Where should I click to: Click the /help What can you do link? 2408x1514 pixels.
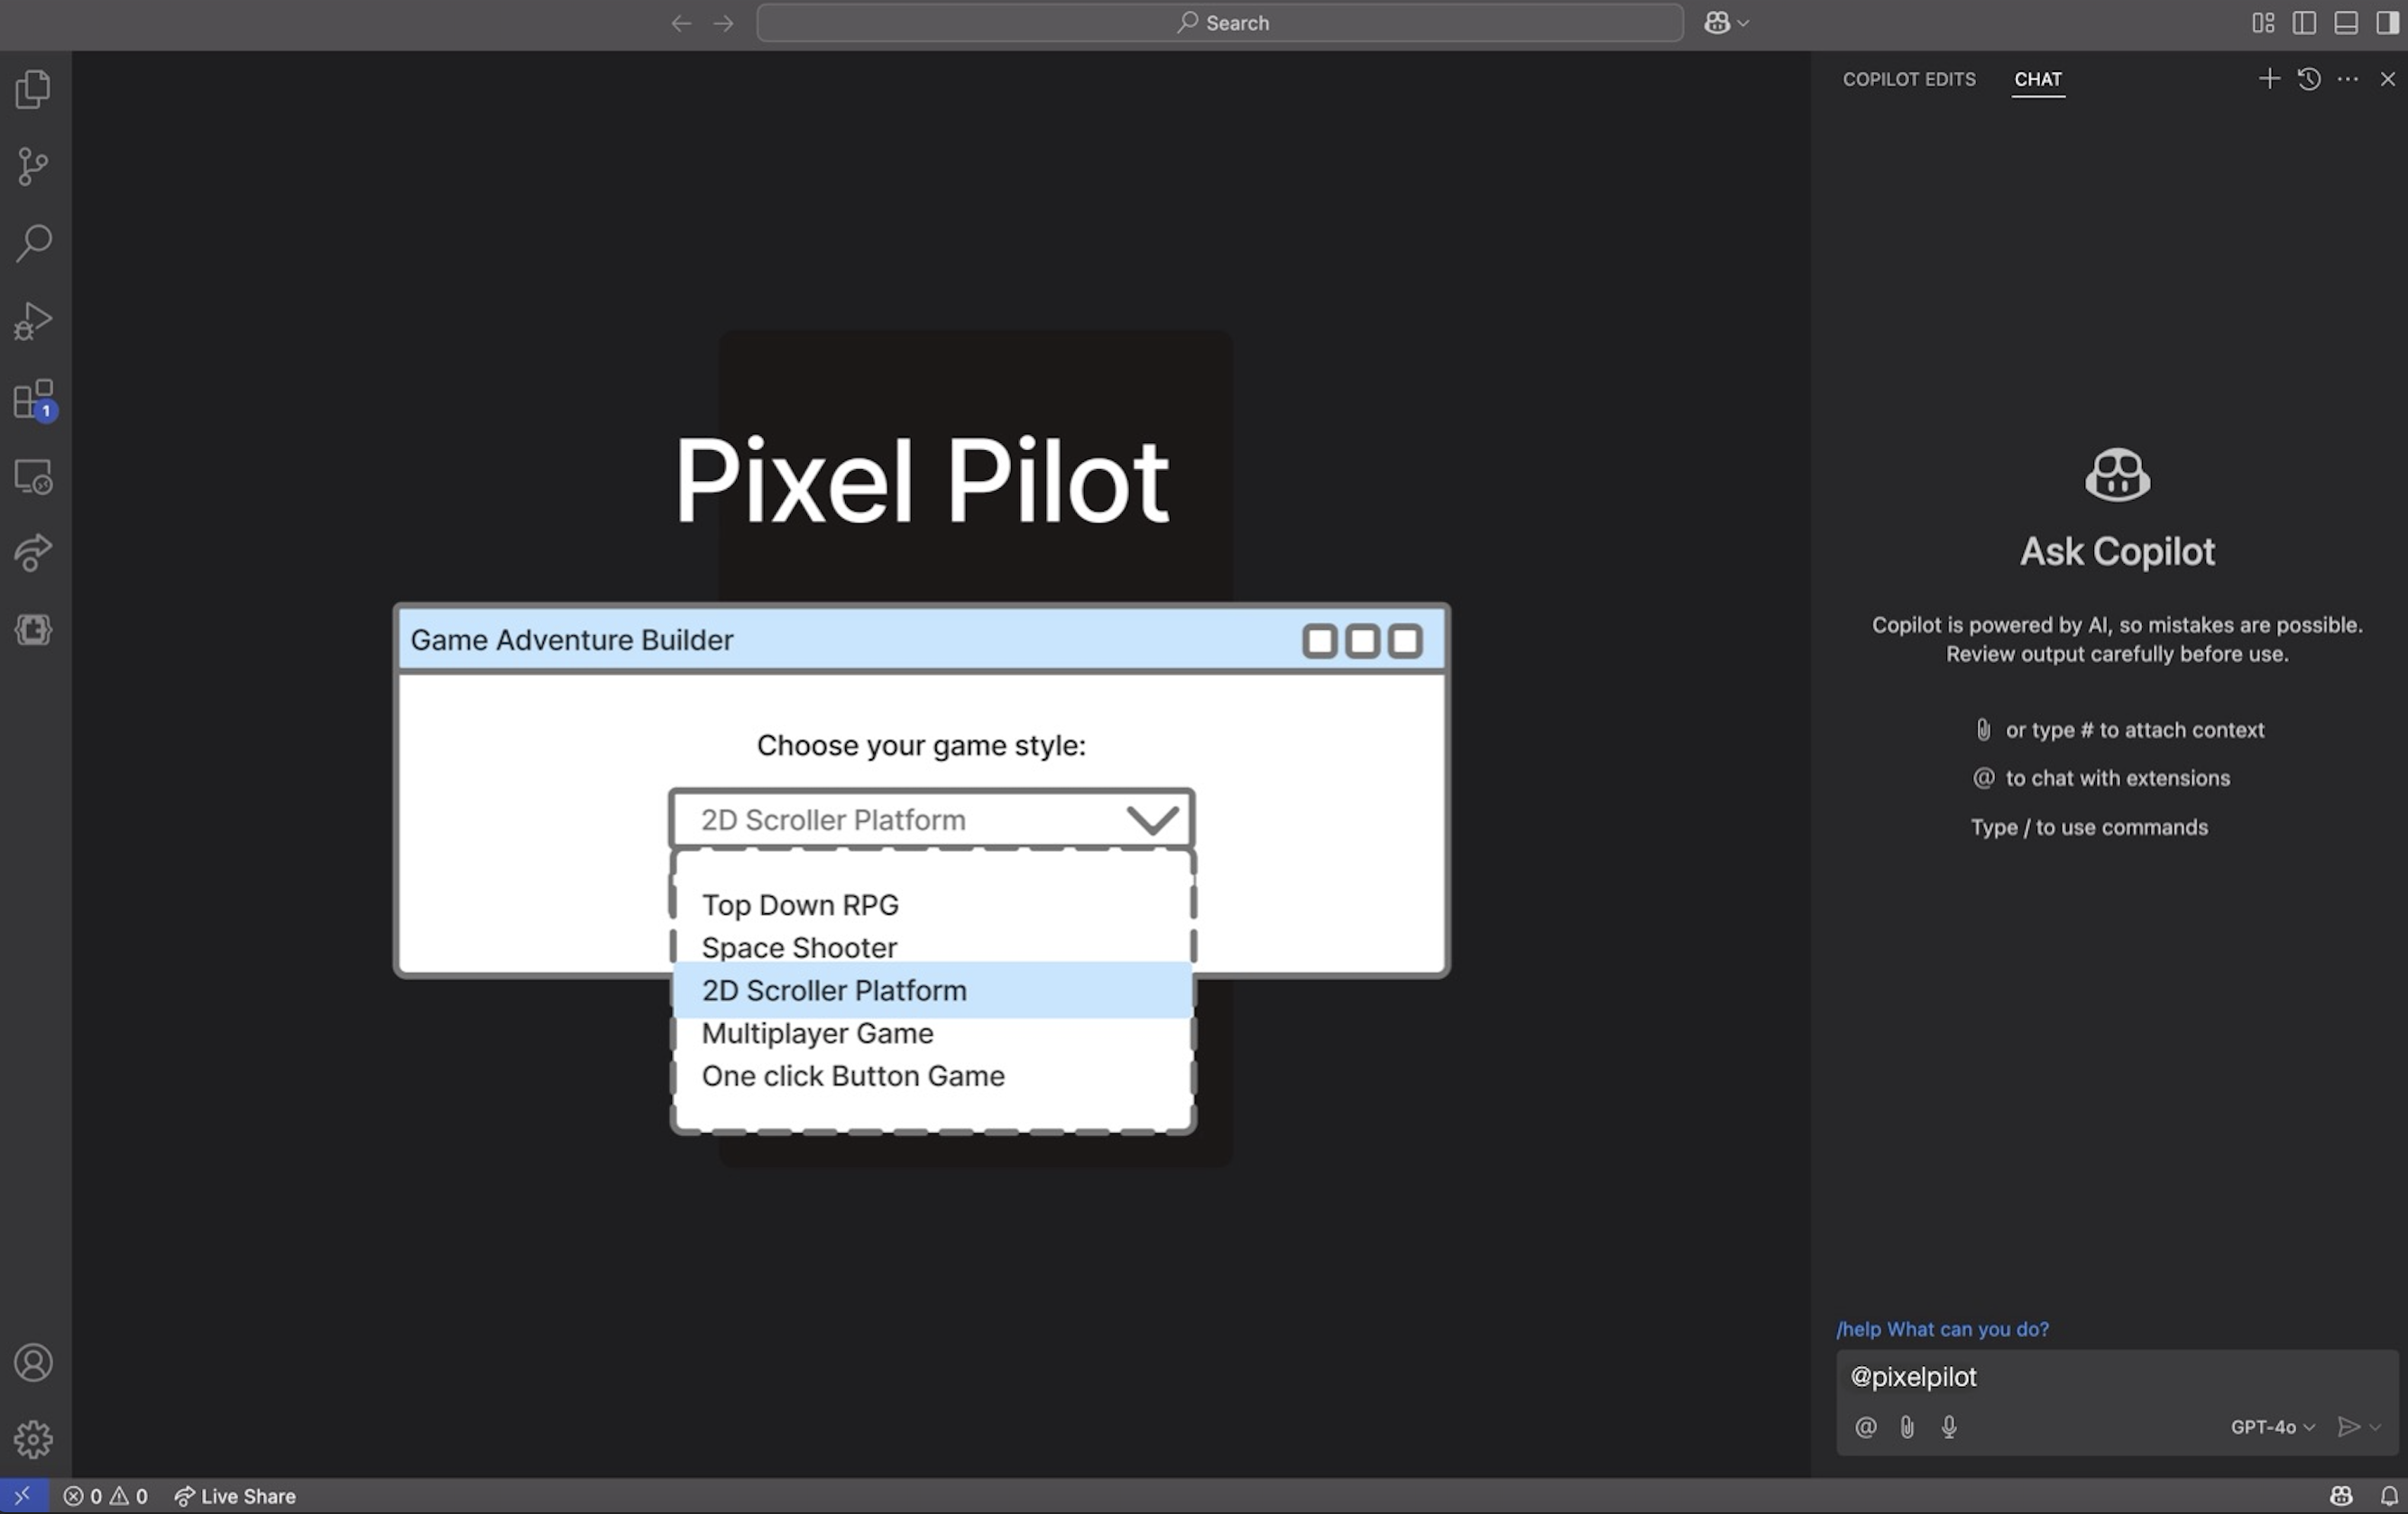(x=1942, y=1329)
